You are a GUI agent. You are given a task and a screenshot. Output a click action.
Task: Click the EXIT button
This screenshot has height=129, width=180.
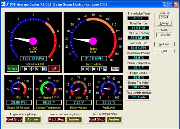tap(164, 51)
